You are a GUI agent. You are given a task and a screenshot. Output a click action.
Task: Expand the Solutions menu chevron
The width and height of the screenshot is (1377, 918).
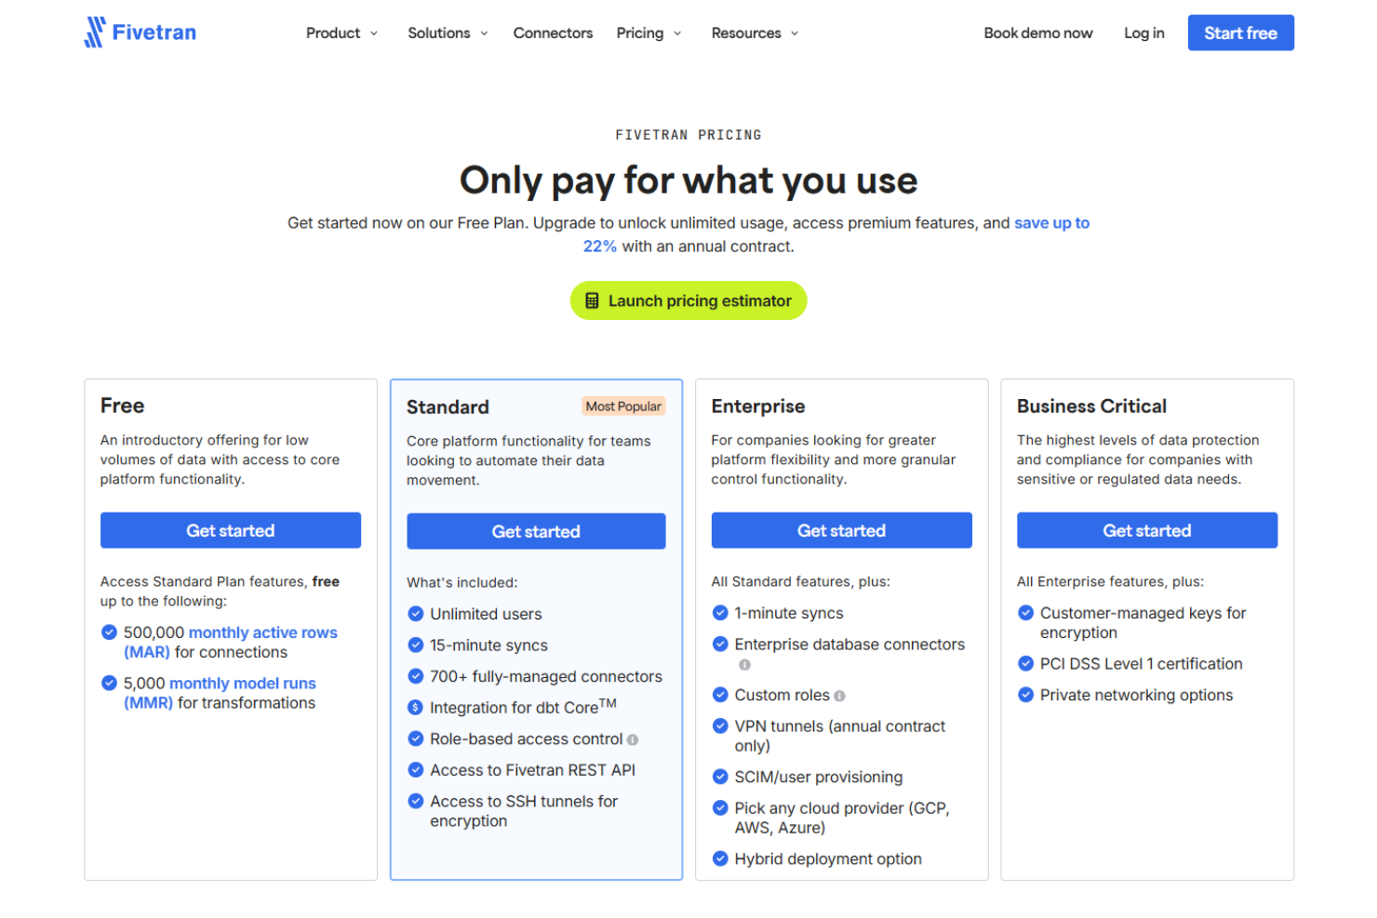pyautogui.click(x=484, y=33)
